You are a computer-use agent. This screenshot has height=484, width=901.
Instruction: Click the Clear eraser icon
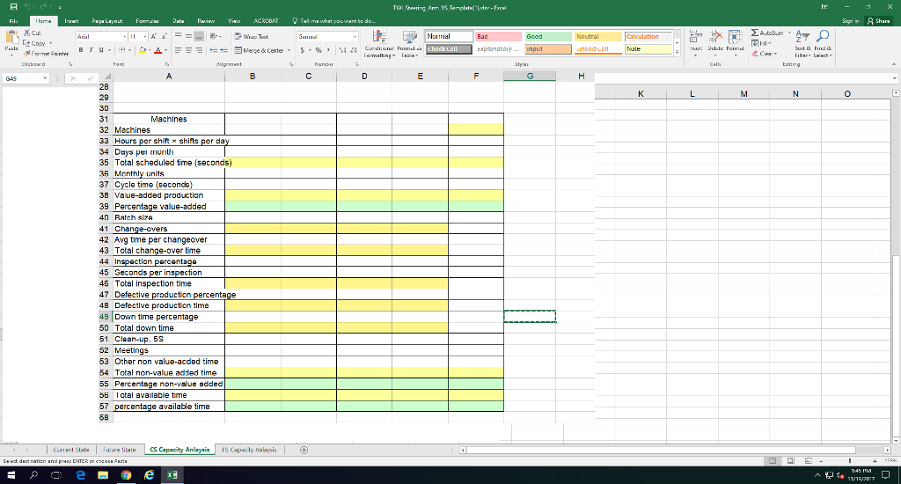coord(755,54)
